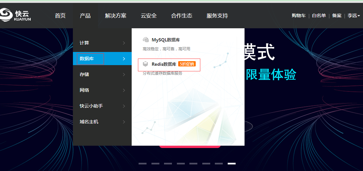Viewport: 363px width, 171px height.
Task: Expand the chevron beside 计算
Action: click(124, 43)
